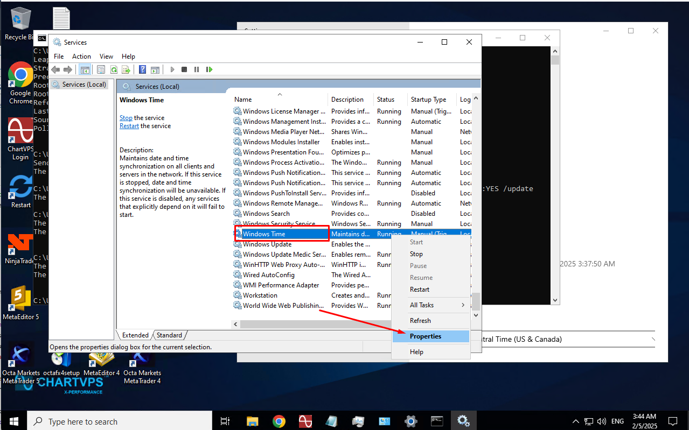Select the MetaEditor 5 desktop icon
The image size is (689, 430).
click(x=20, y=302)
